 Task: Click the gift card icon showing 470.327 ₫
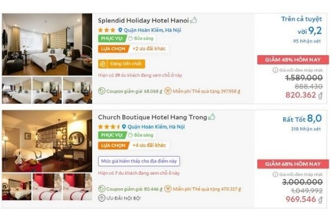tap(175, 188)
